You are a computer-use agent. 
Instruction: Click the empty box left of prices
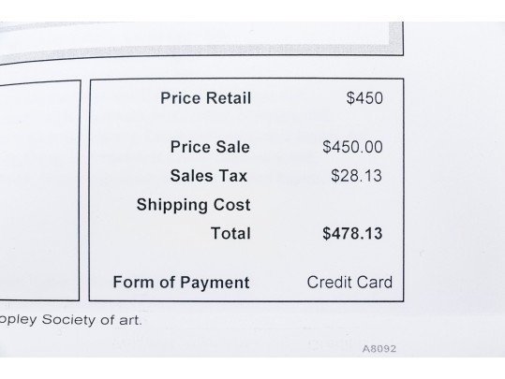(x=39, y=191)
